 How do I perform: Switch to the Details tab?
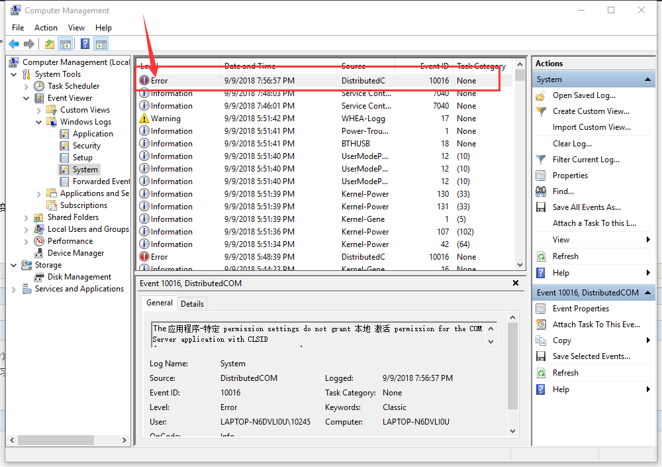[192, 303]
